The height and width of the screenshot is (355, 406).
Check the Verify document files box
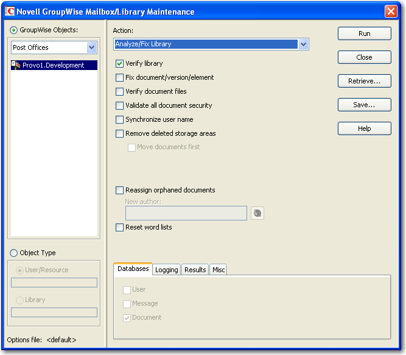pos(120,91)
